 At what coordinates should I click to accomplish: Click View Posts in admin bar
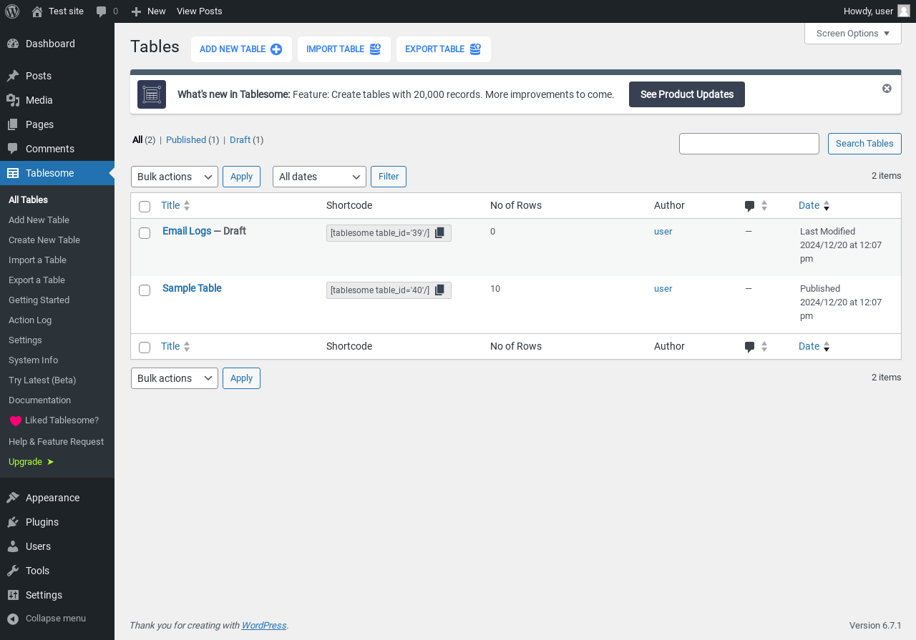coord(200,11)
